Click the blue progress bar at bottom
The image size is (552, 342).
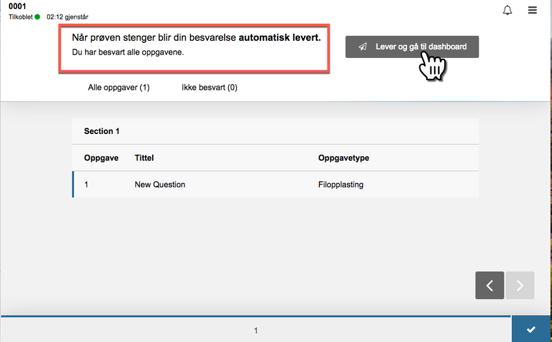[x=256, y=316]
